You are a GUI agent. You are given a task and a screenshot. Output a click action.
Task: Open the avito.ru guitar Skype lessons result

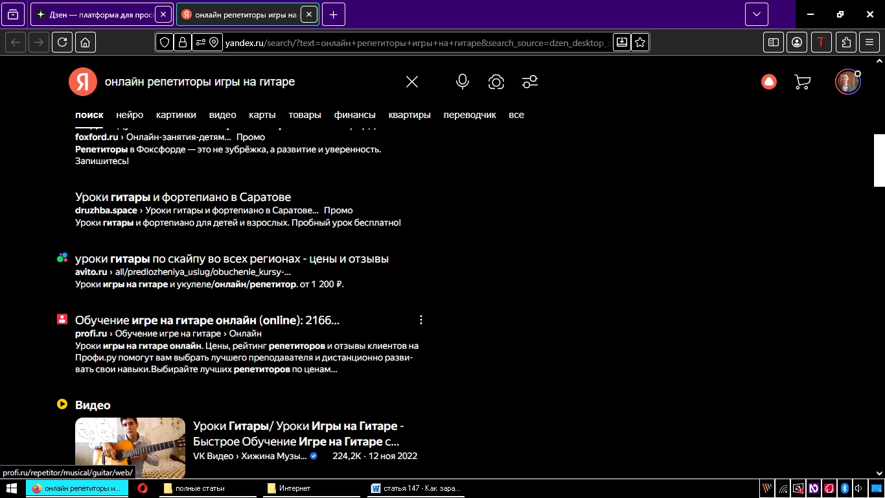tap(231, 259)
